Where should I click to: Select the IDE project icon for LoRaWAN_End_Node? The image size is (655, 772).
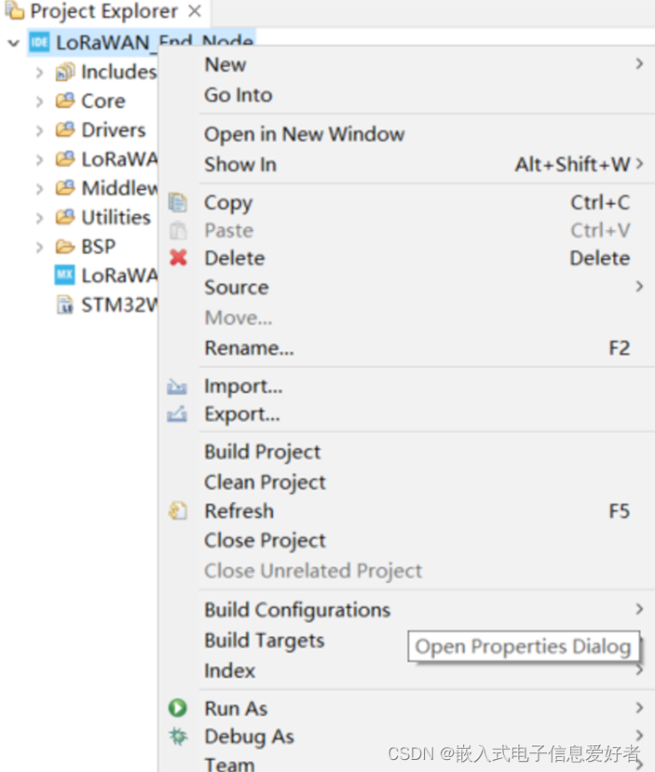tap(39, 42)
